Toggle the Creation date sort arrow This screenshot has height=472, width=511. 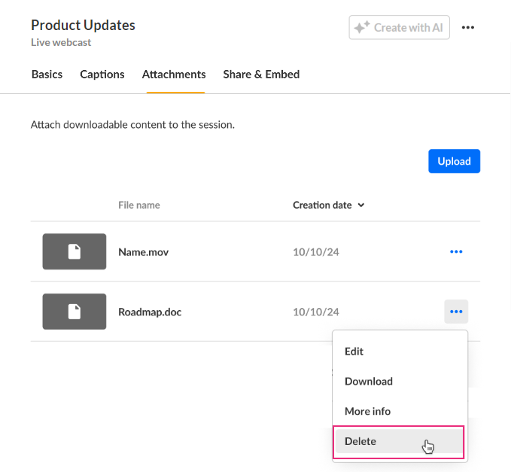[x=361, y=206]
